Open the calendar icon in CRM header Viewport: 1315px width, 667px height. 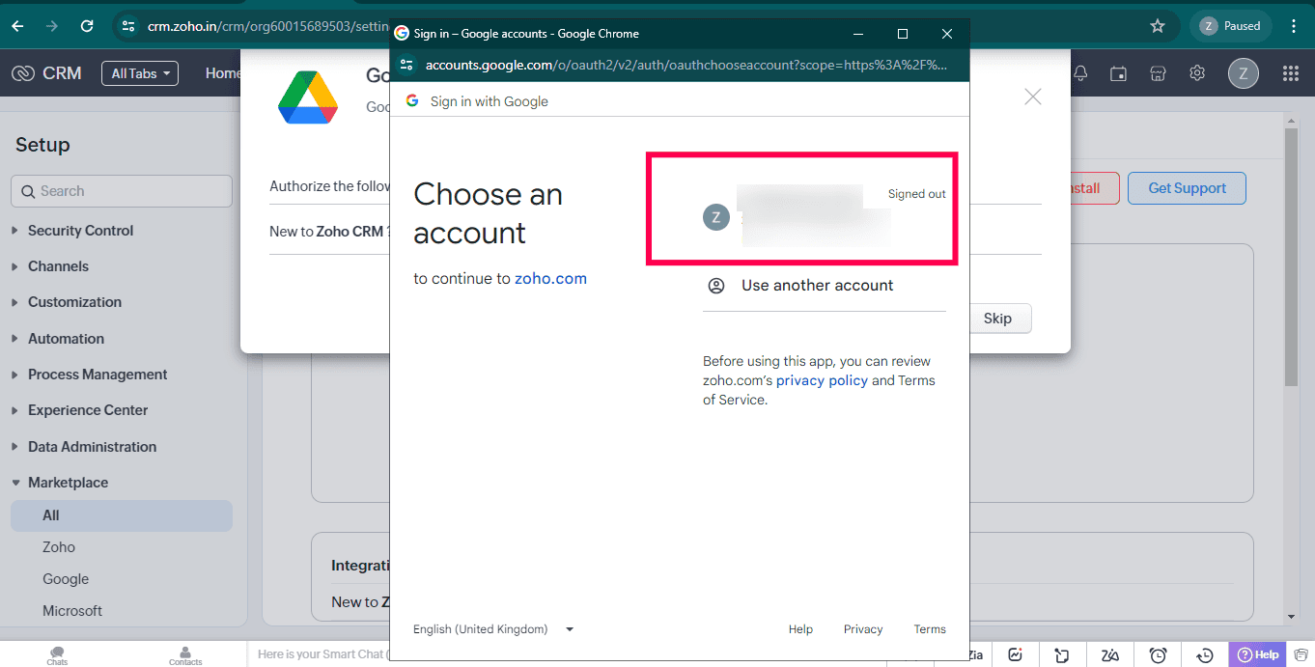pos(1118,73)
